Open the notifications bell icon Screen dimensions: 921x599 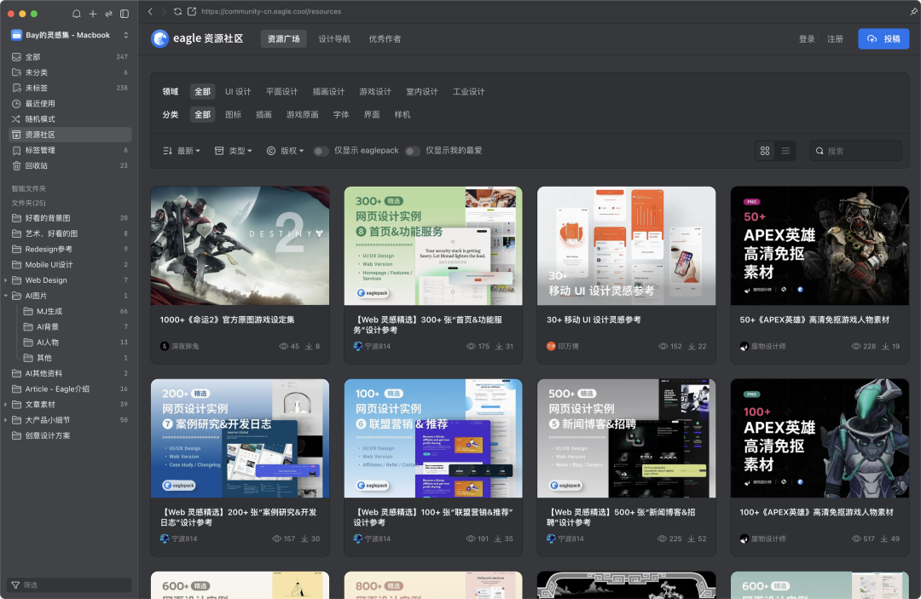pos(77,14)
